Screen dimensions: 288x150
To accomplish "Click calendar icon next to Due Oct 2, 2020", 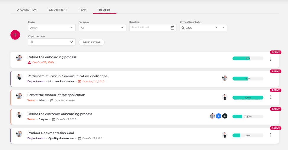I will (54, 119).
